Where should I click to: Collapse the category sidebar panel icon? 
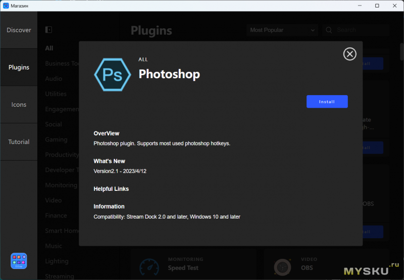click(48, 30)
